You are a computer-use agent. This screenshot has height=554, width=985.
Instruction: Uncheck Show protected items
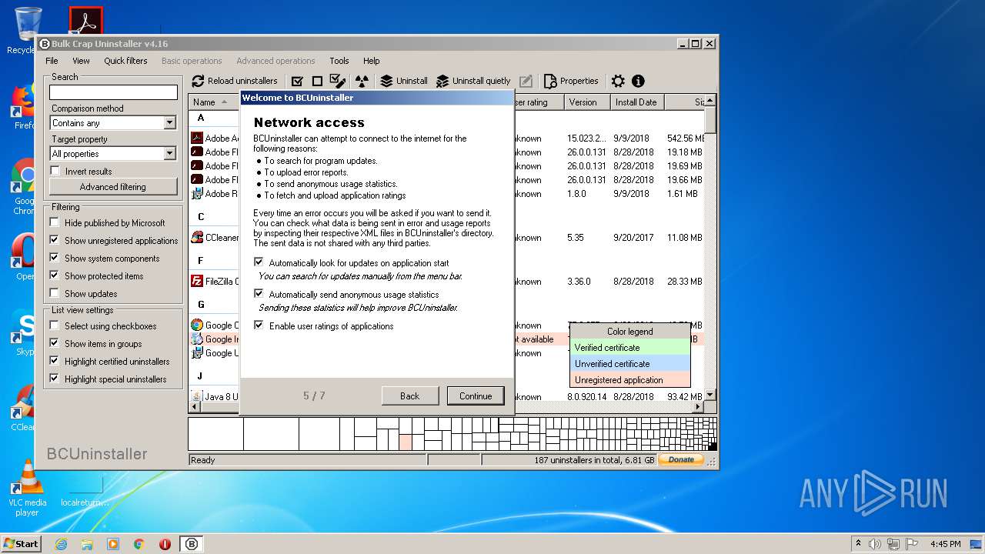[x=55, y=275]
